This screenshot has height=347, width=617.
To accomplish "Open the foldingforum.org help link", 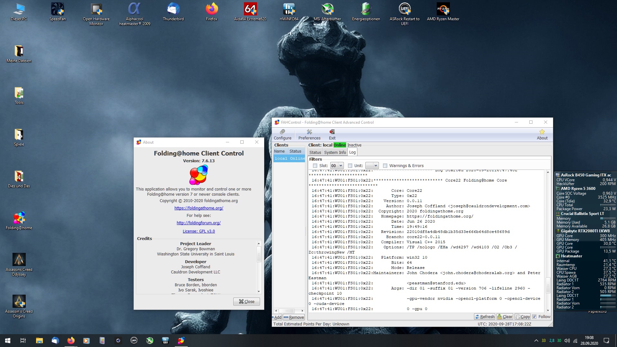I will click(199, 223).
